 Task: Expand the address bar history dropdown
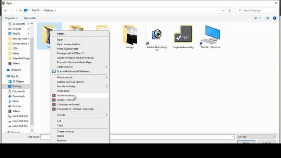(x=223, y=11)
